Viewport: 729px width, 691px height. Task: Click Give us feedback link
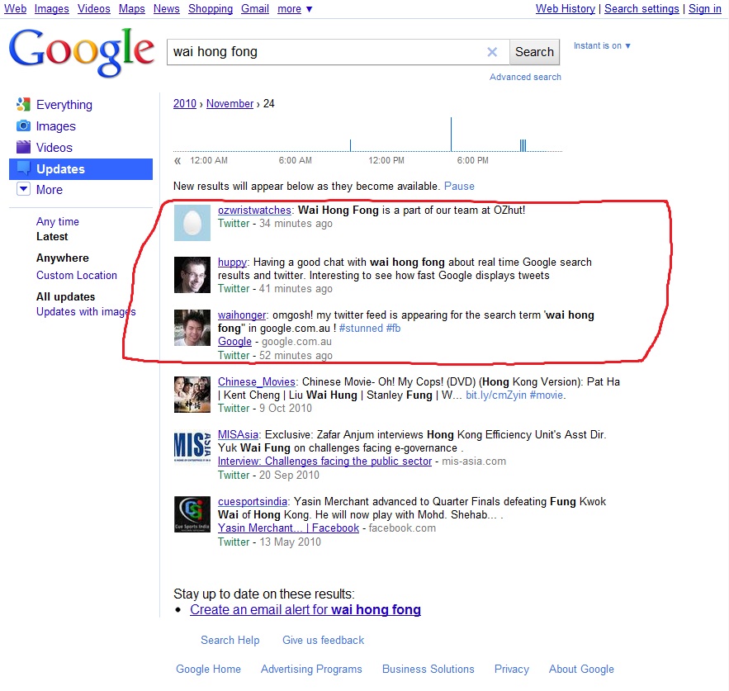pyautogui.click(x=323, y=641)
